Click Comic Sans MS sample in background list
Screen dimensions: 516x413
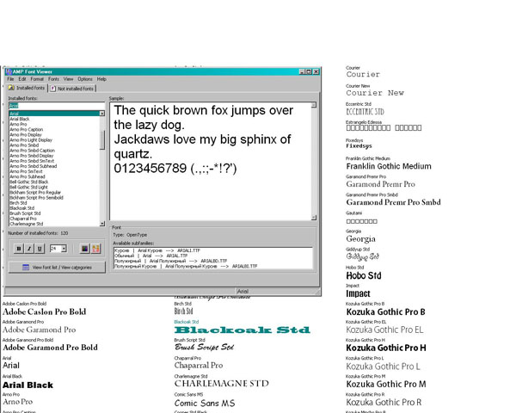[x=205, y=404]
